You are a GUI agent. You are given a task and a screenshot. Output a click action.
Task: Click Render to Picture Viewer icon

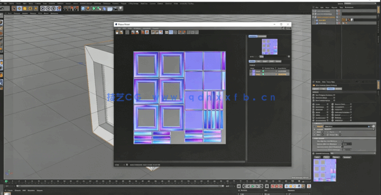[71, 9]
